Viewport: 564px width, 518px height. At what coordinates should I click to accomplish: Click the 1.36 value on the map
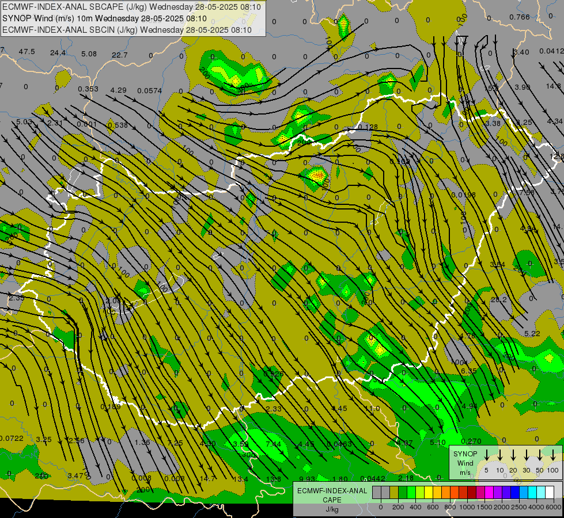(x=142, y=442)
